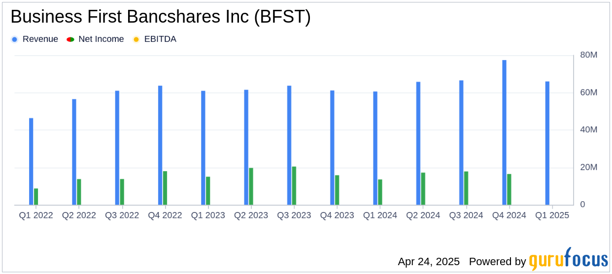The image size is (612, 274).
Task: Click the Q1 2025 revenue bar
Action: click(x=547, y=143)
